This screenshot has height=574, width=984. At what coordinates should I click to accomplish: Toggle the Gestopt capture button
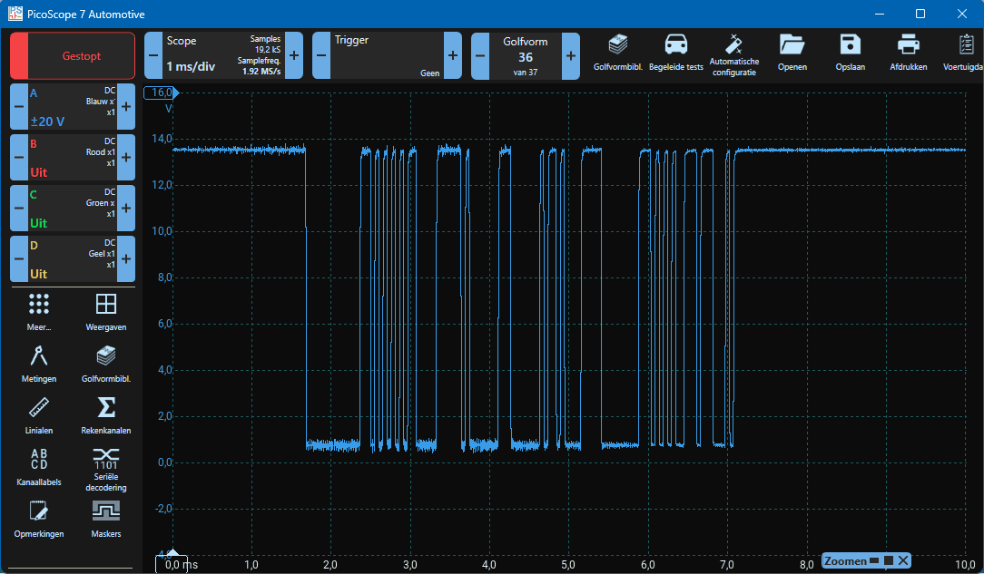pos(81,55)
